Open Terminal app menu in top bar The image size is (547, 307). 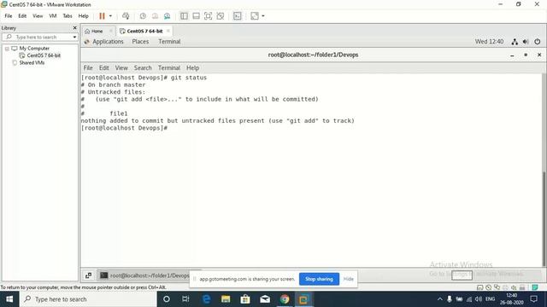click(x=169, y=42)
